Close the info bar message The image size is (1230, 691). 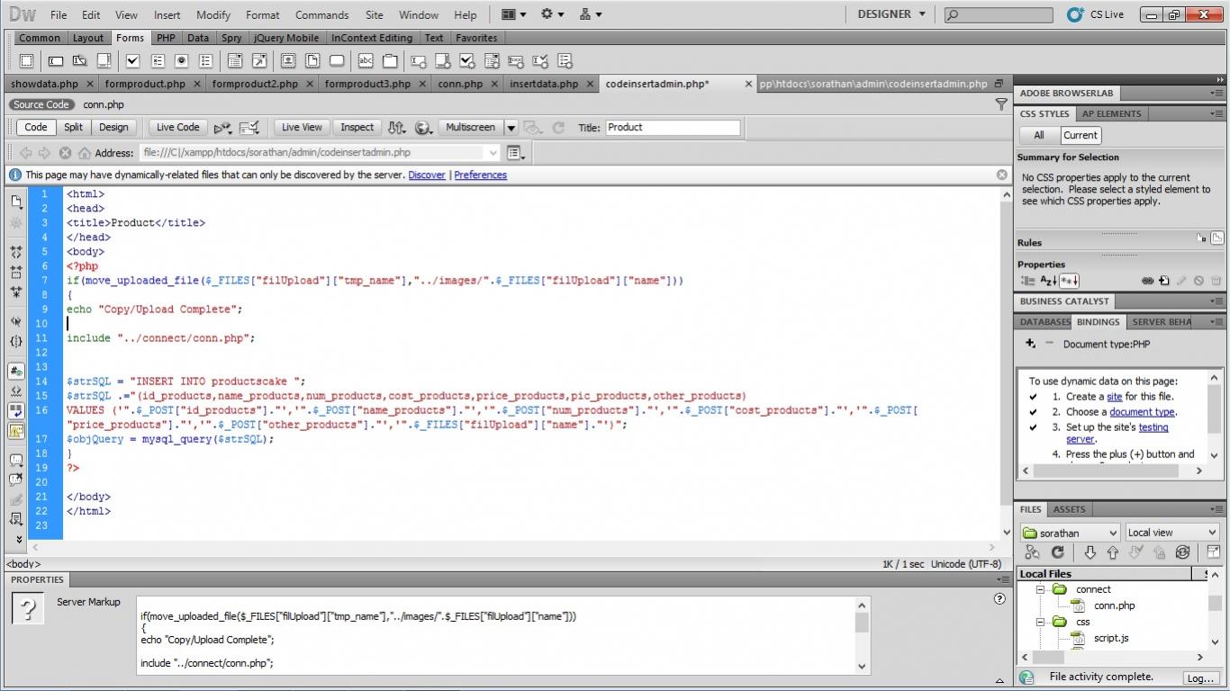coord(1002,175)
